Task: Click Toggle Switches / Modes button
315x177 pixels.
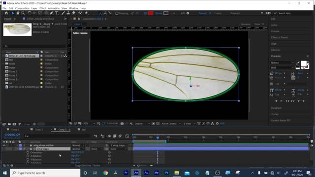Action: (x=88, y=166)
